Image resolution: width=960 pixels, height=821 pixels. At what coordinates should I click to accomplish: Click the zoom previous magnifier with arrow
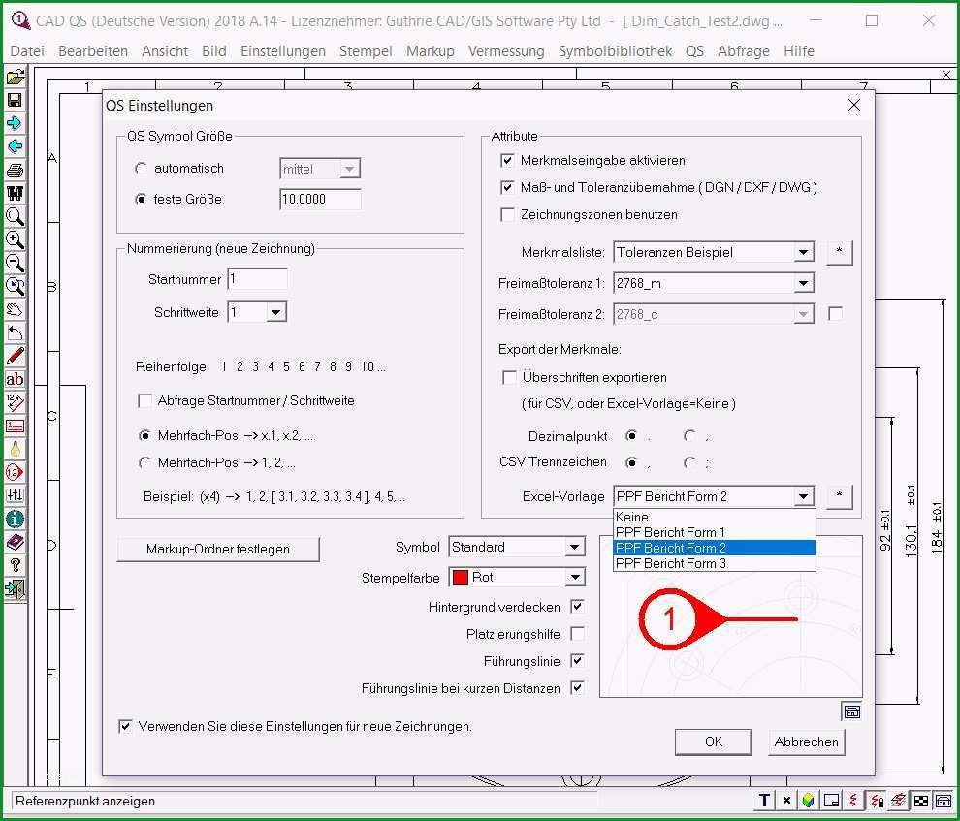click(15, 286)
